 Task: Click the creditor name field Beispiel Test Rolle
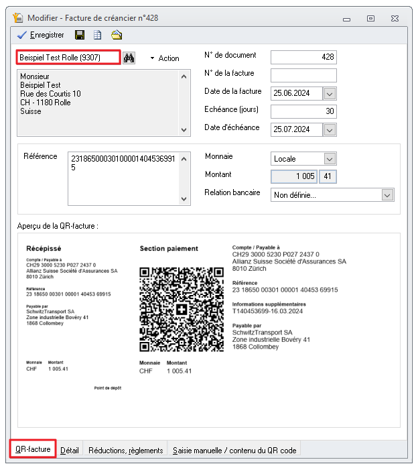click(x=68, y=57)
